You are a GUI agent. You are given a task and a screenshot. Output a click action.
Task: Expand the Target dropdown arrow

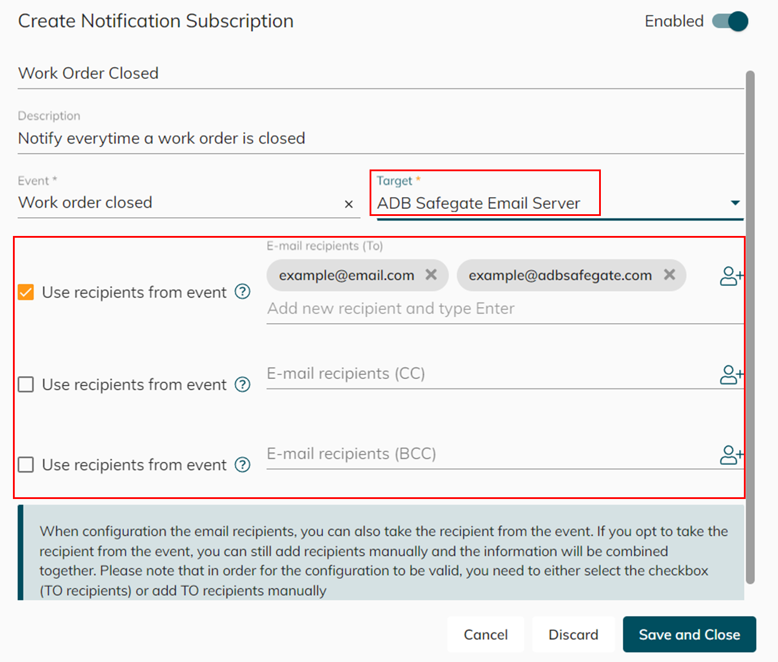click(735, 203)
